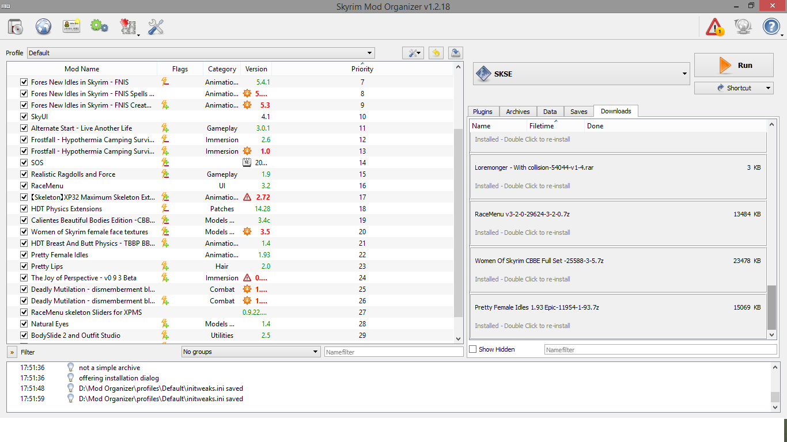Sort mod list by Version header
The width and height of the screenshot is (787, 442).
(256, 69)
